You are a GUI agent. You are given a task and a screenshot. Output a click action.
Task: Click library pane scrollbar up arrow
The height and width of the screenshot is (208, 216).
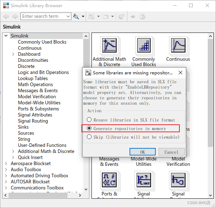[211, 36]
